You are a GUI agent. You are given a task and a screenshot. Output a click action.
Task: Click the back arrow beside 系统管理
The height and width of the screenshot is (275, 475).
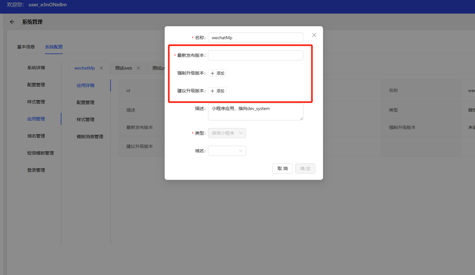pos(12,22)
